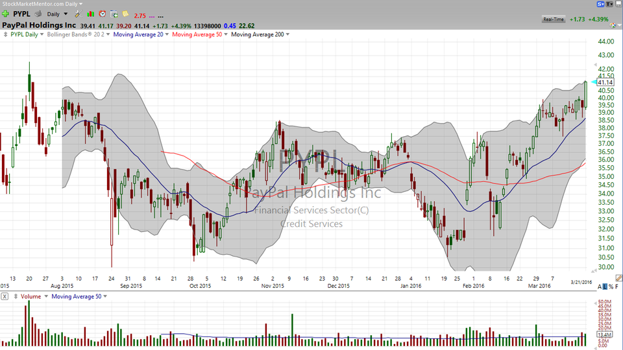Toggle fixed scale F
The image size is (623, 350).
click(x=617, y=286)
